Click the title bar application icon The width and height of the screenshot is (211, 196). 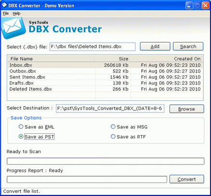tap(4, 5)
